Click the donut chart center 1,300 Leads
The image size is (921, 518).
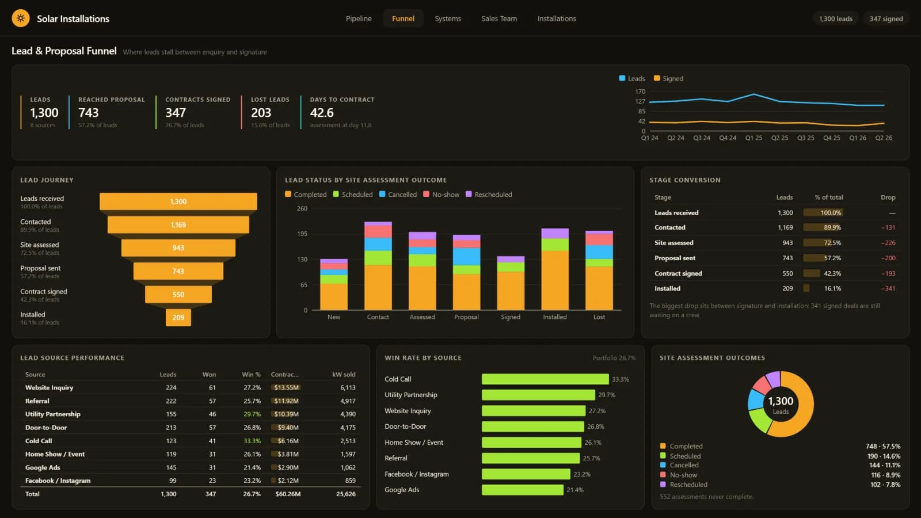pyautogui.click(x=781, y=404)
